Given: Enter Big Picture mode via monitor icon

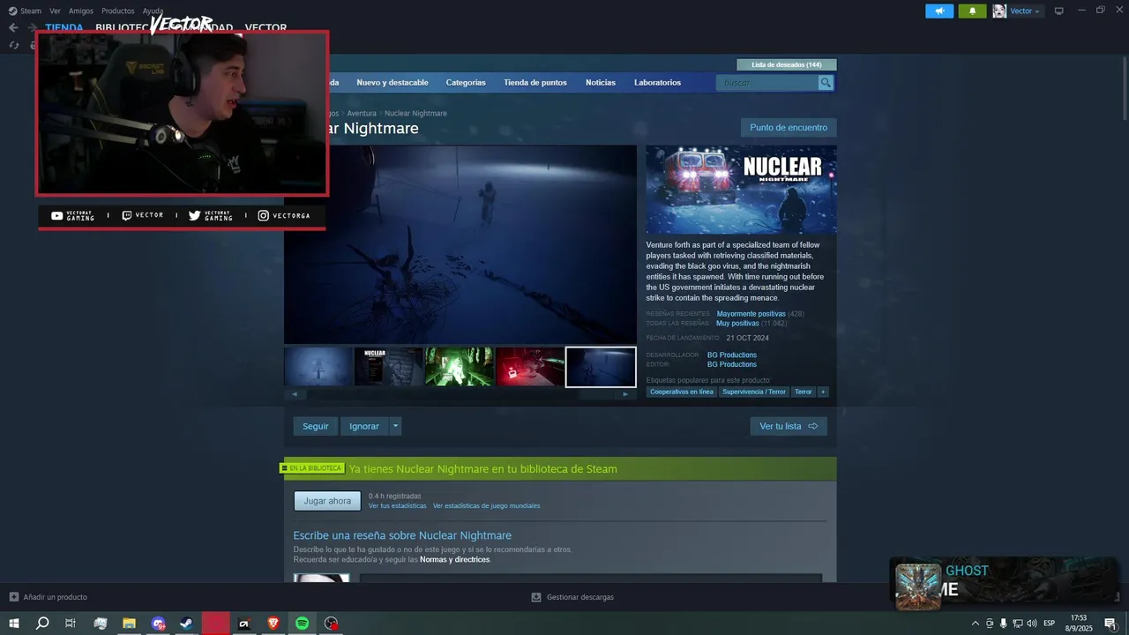Looking at the screenshot, I should point(1059,11).
